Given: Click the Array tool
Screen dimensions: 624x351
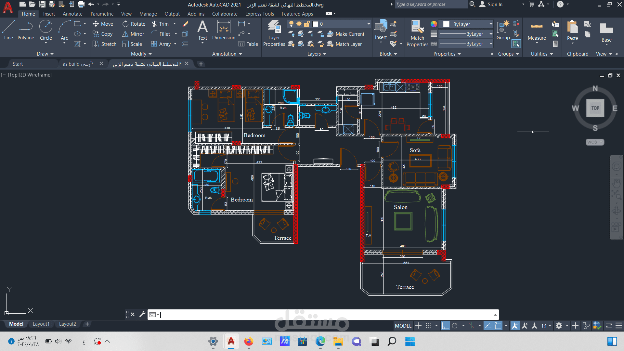Looking at the screenshot, I should click(161, 44).
